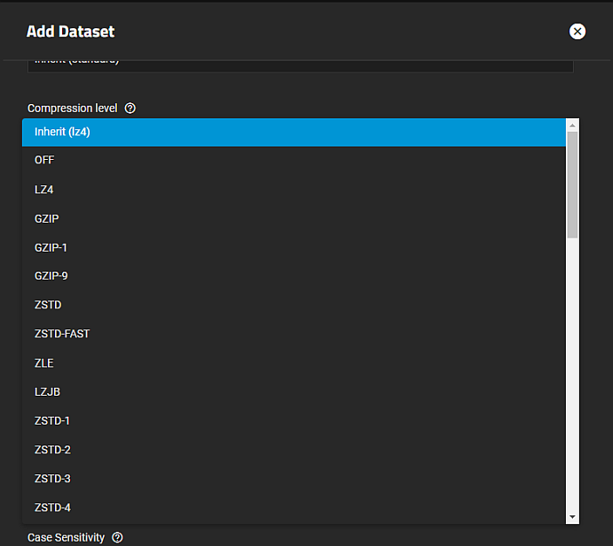Image resolution: width=613 pixels, height=546 pixels.
Task: Select the LZJB compression option
Action: (x=293, y=391)
